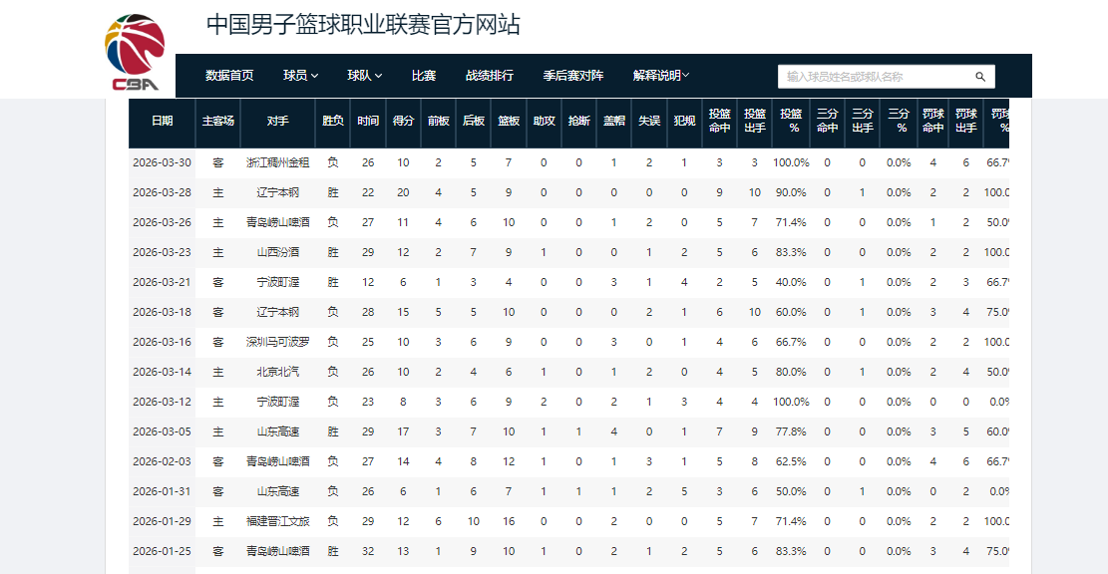This screenshot has height=574, width=1108.
Task: Click the 失误 column header
Action: coord(649,121)
